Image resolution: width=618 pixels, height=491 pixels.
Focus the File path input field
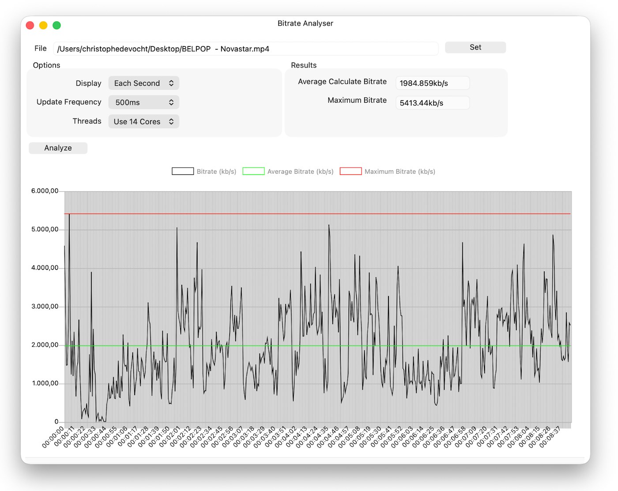tap(245, 49)
